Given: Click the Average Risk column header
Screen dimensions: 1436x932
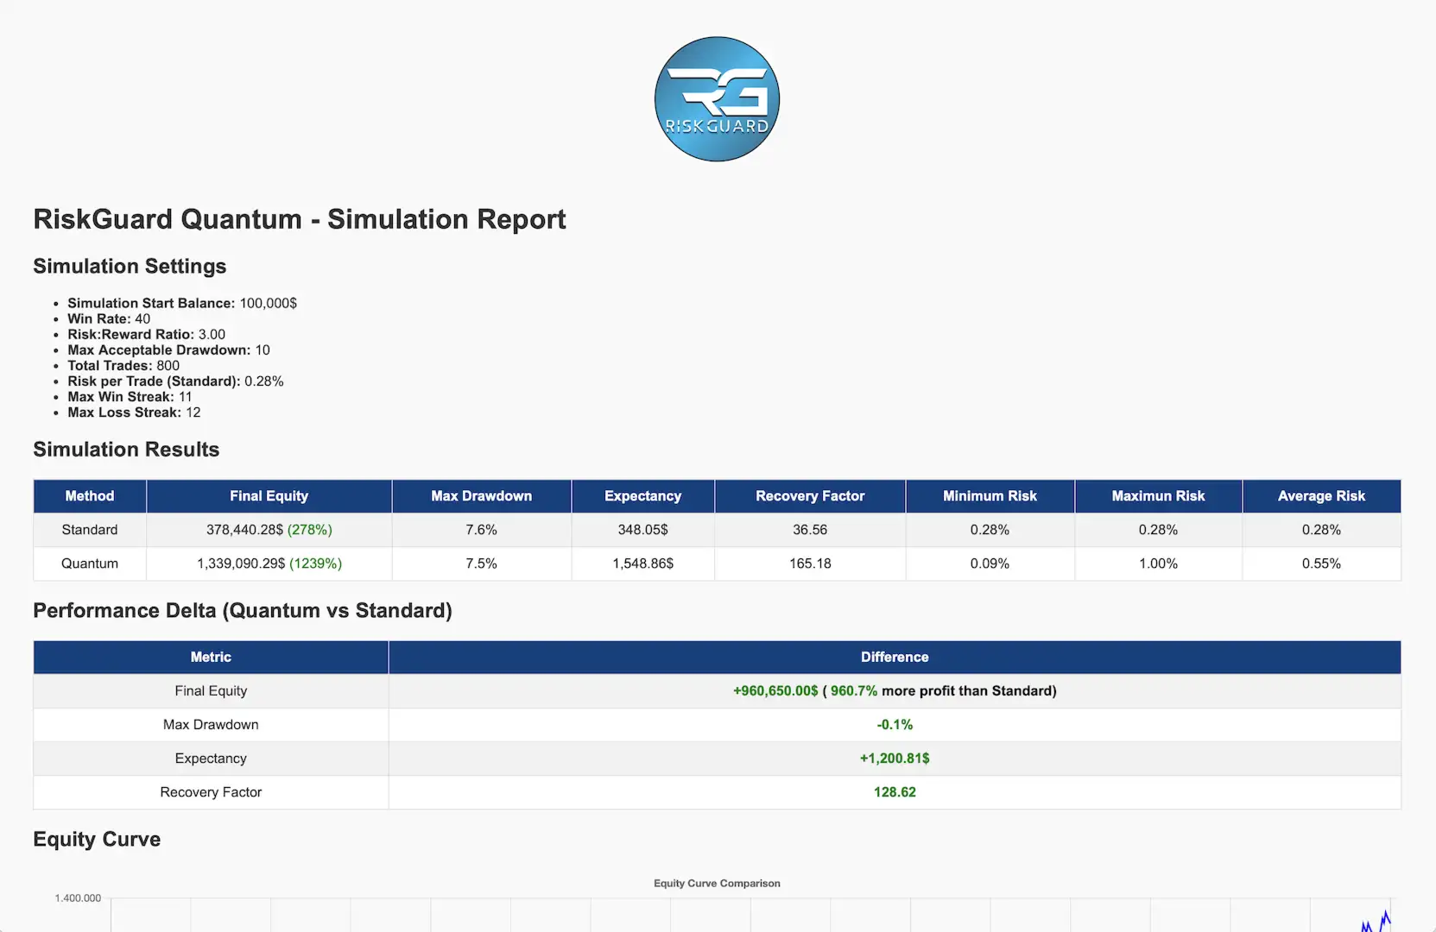Looking at the screenshot, I should coord(1321,495).
